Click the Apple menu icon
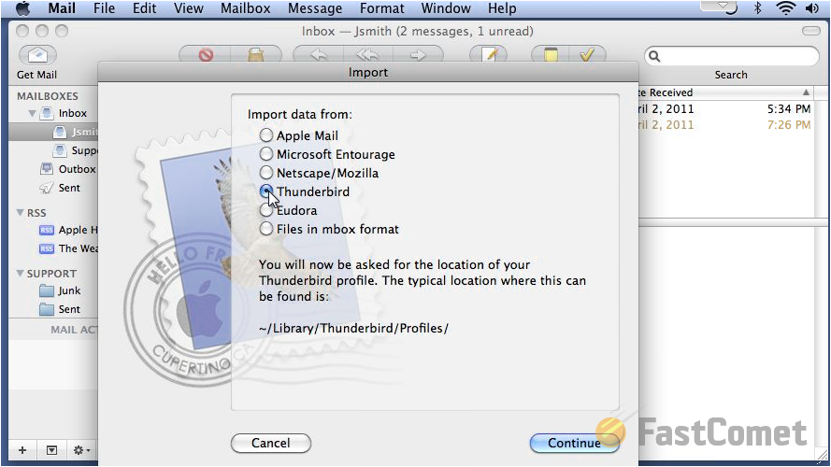The width and height of the screenshot is (831, 467). 22,8
